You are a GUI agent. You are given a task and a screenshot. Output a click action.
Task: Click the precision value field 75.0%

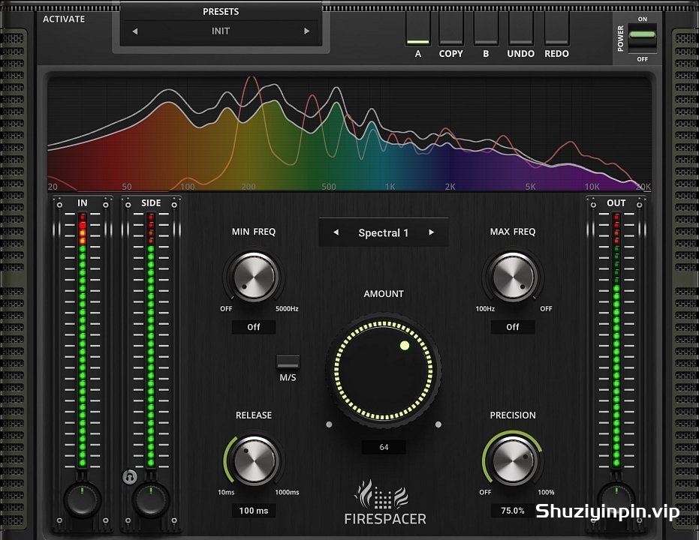click(x=513, y=511)
